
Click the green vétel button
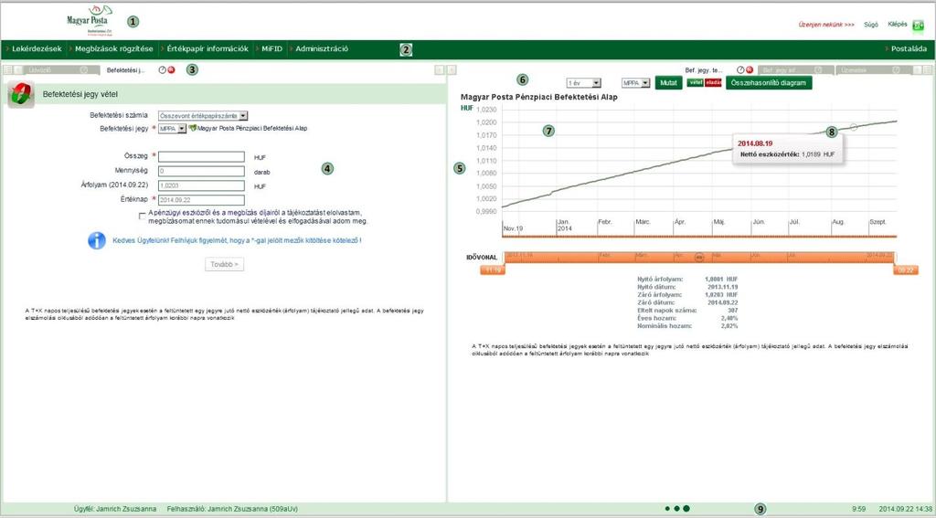696,83
